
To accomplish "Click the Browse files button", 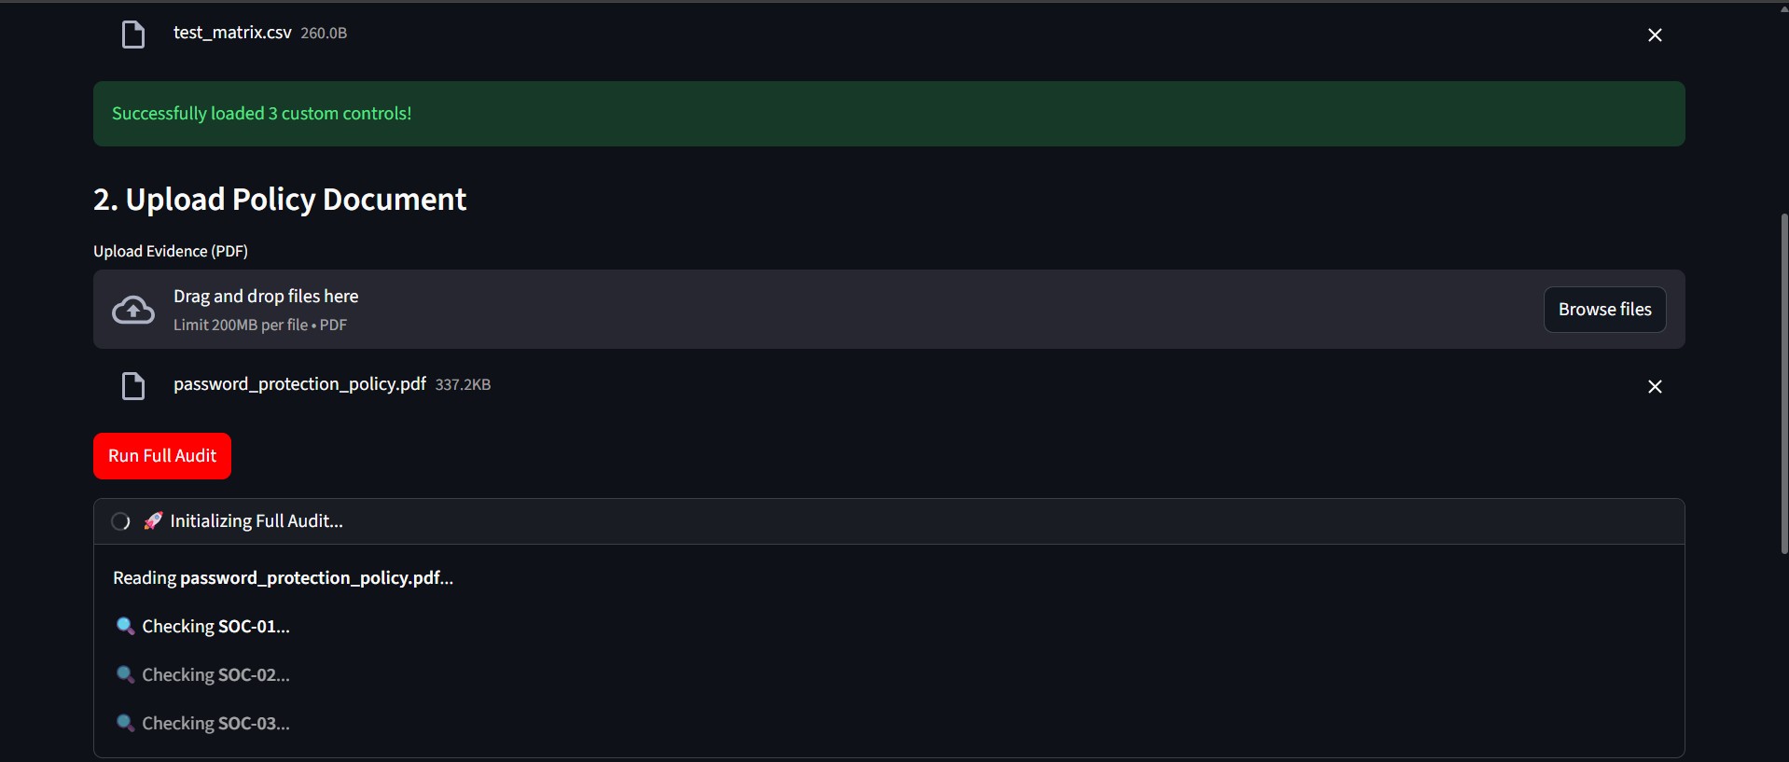I will pyautogui.click(x=1604, y=310).
